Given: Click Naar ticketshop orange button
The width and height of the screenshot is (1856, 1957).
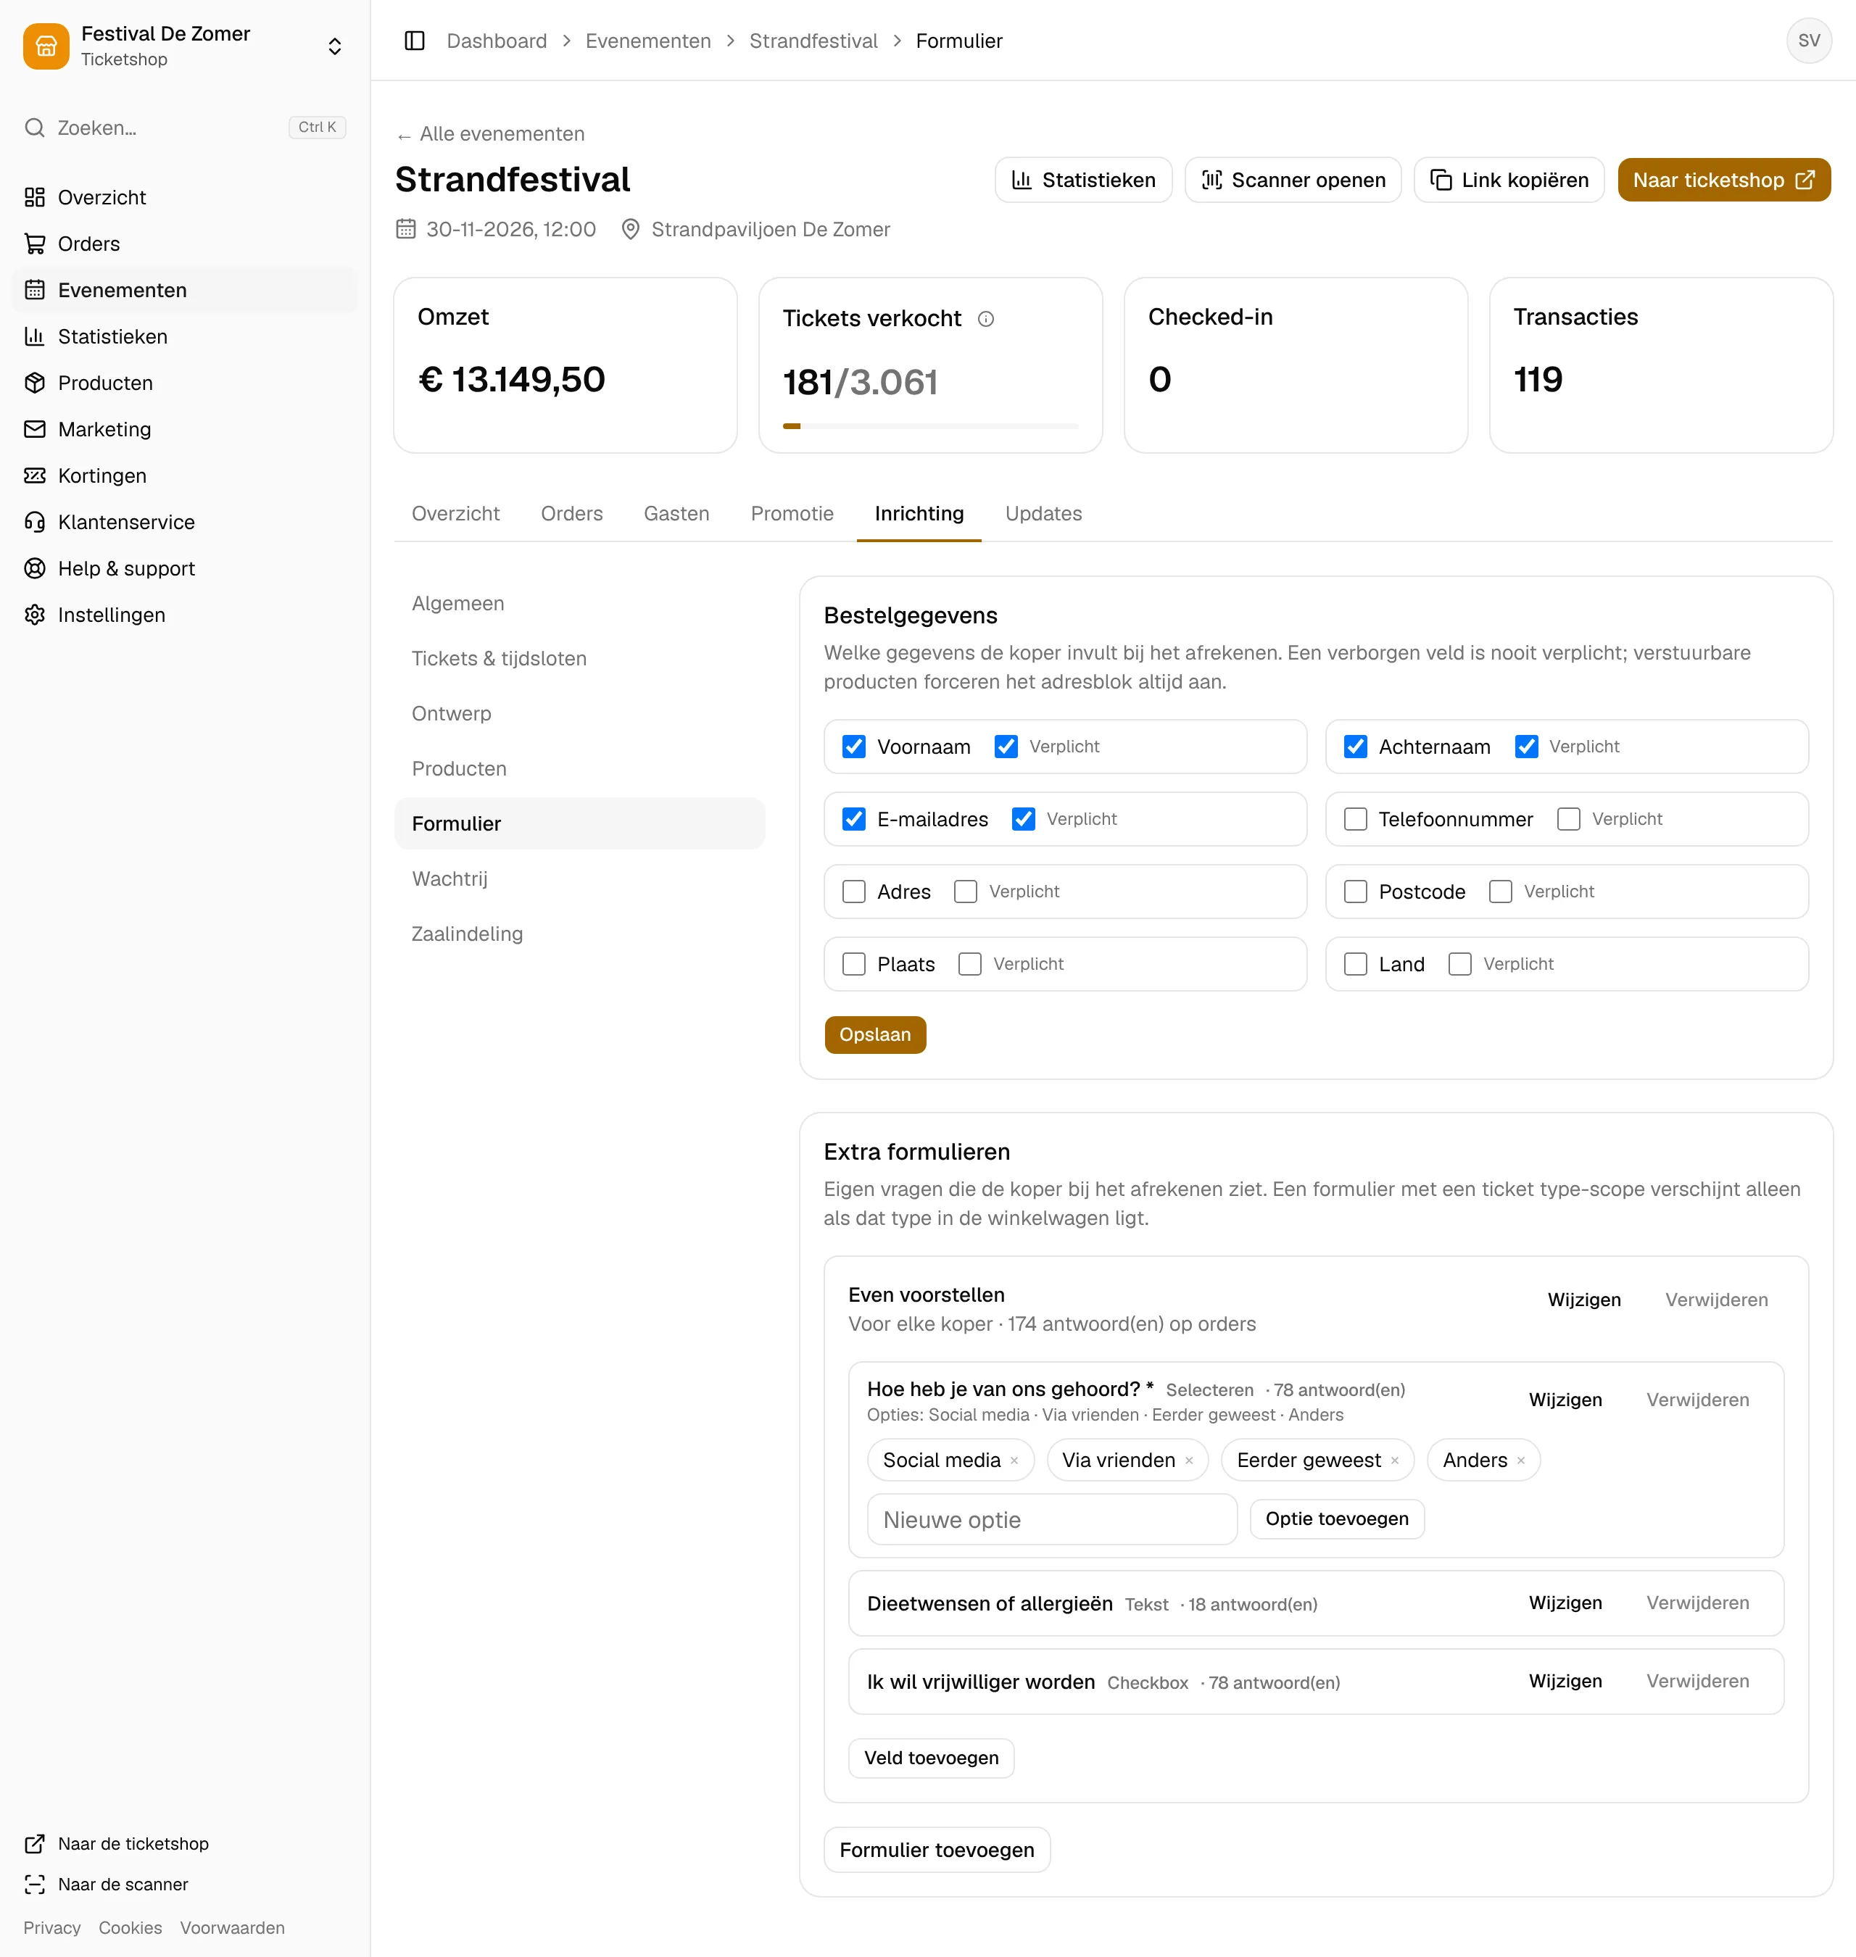Looking at the screenshot, I should 1725,180.
